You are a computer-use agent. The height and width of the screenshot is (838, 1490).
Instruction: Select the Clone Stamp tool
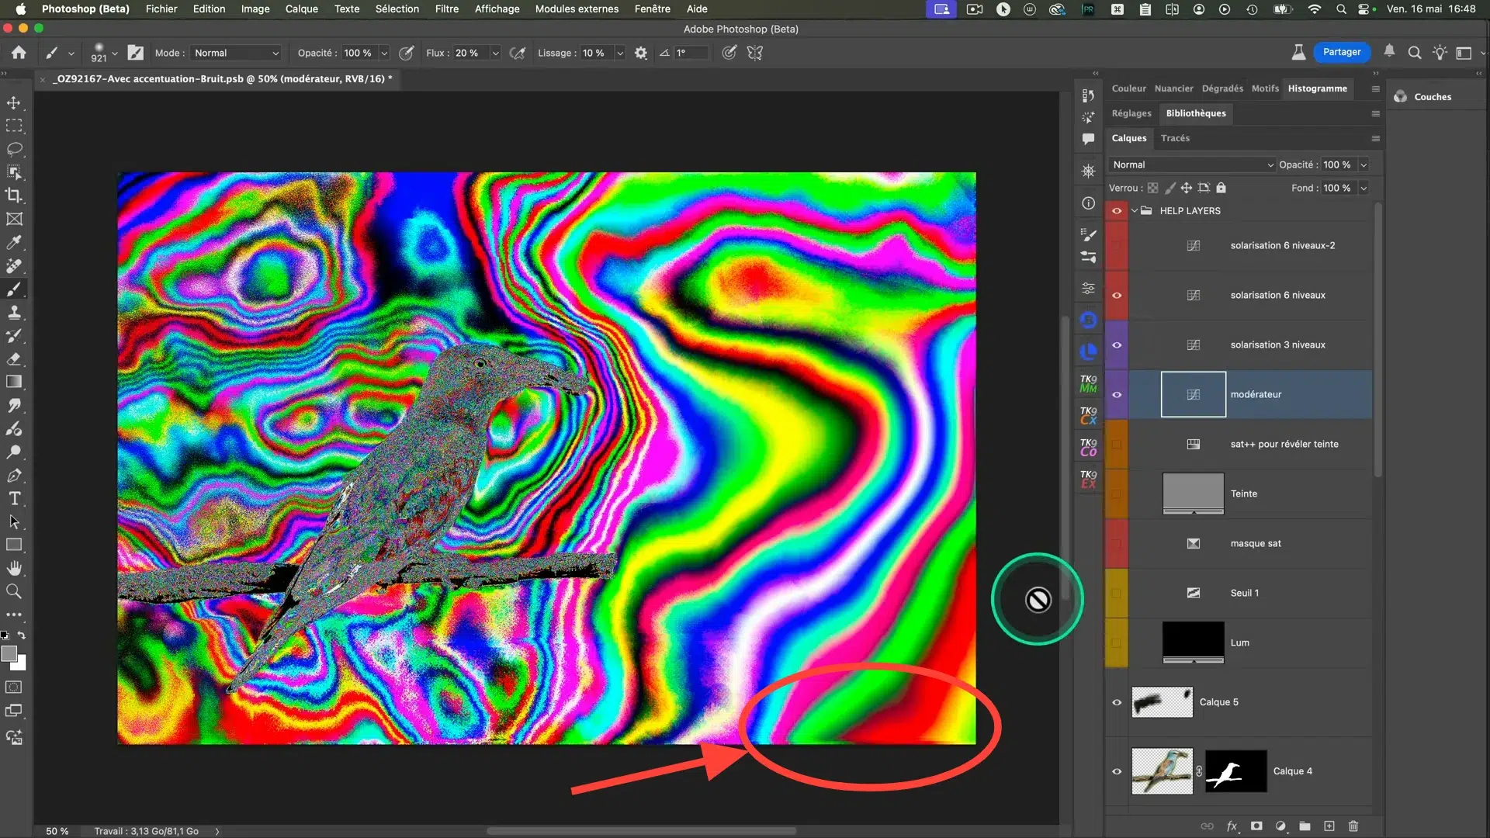[x=14, y=312]
